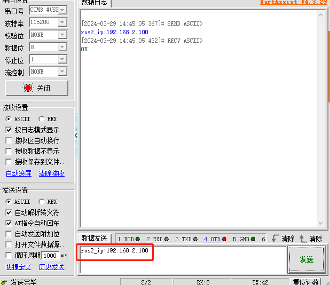Open the 停止位 1 dropdown
330x285 pixels.
tap(62, 59)
